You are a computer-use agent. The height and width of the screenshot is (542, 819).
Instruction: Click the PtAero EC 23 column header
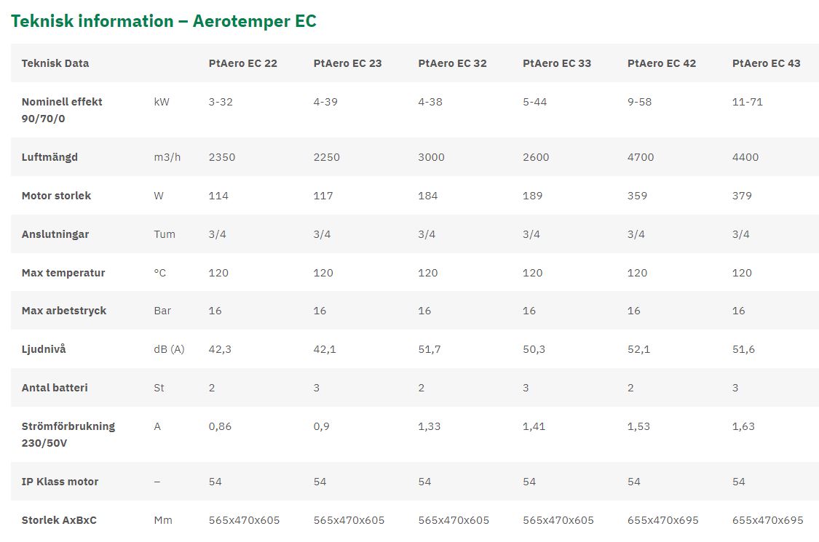(x=347, y=63)
